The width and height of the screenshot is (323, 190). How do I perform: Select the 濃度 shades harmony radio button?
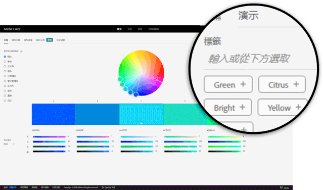tap(5, 96)
